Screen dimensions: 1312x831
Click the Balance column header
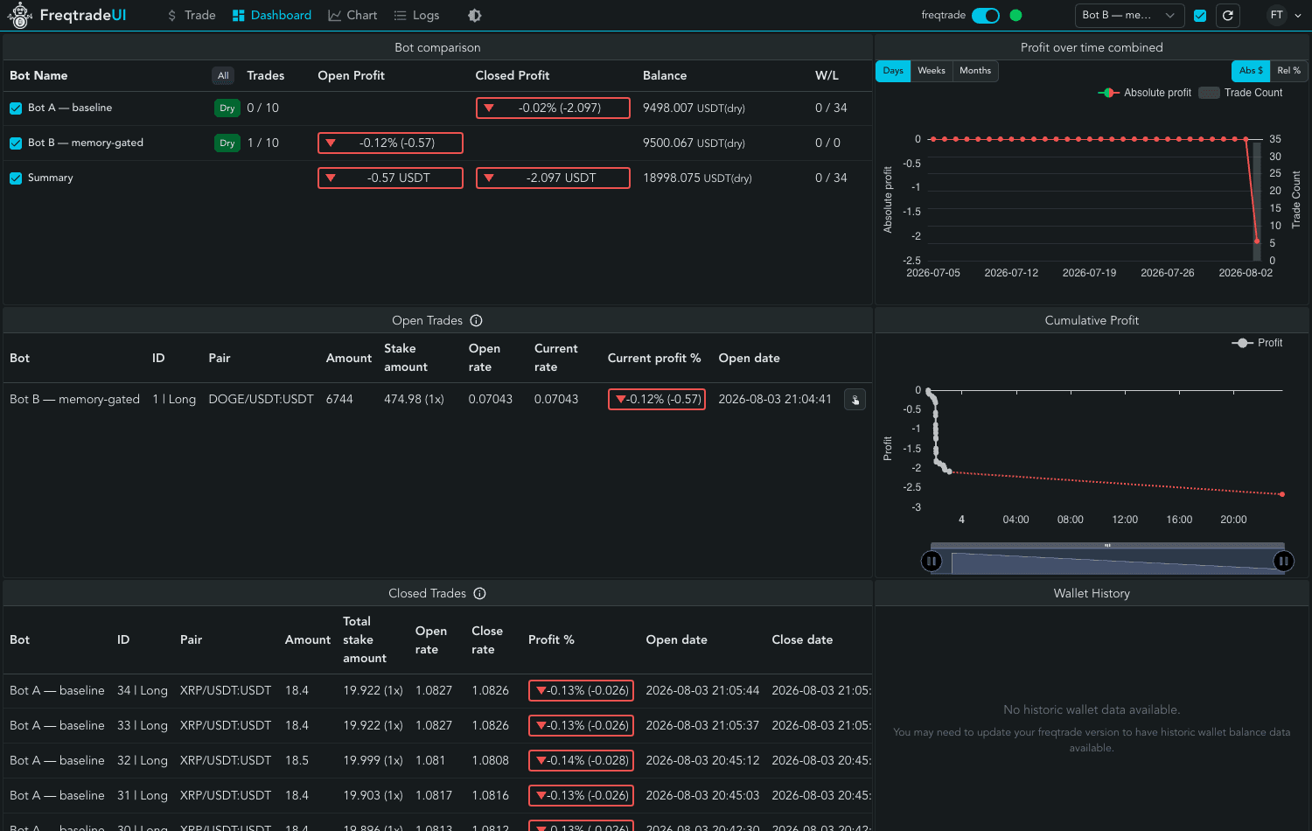coord(665,75)
